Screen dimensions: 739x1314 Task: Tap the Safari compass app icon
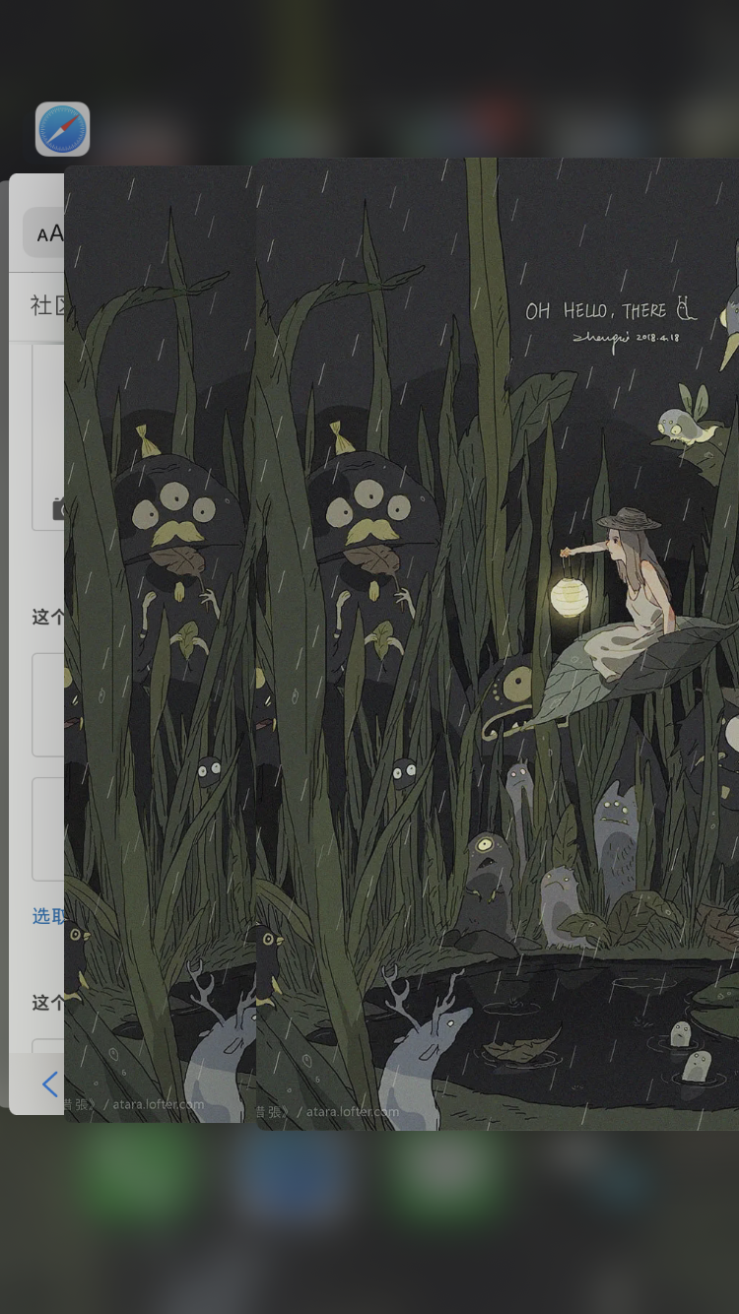[x=62, y=129]
